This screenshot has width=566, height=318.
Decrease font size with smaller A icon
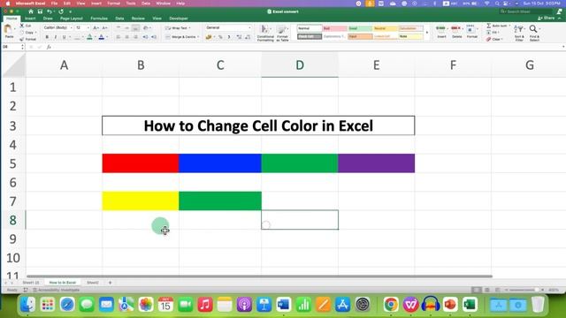coord(104,27)
